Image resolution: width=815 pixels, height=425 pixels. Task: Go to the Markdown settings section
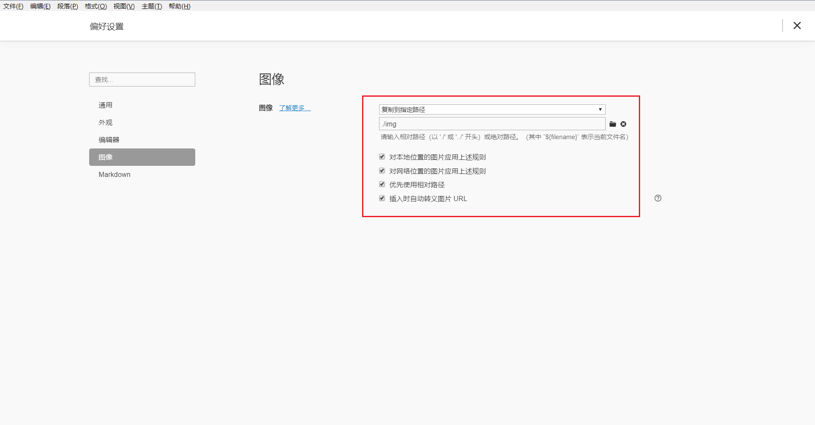(115, 174)
